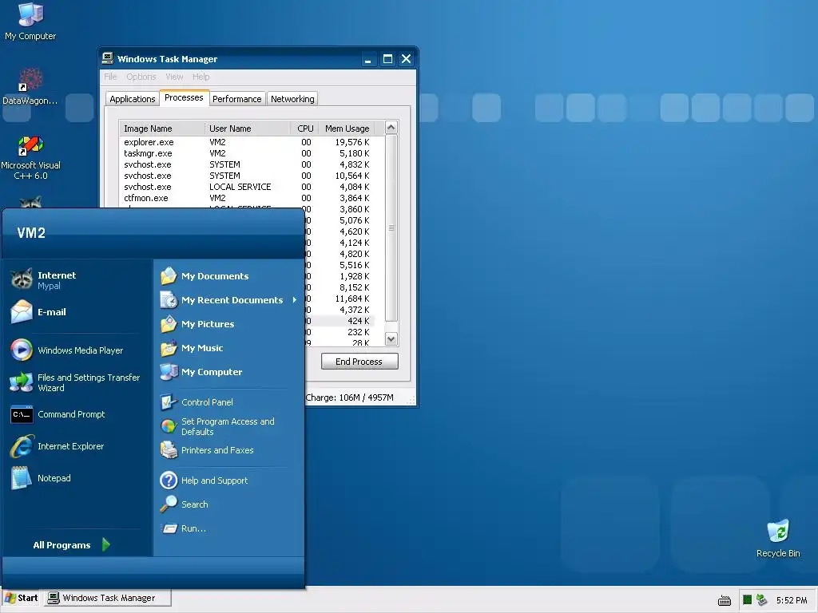The width and height of the screenshot is (818, 613).
Task: Select Recycle Bin on desktop
Action: click(778, 539)
